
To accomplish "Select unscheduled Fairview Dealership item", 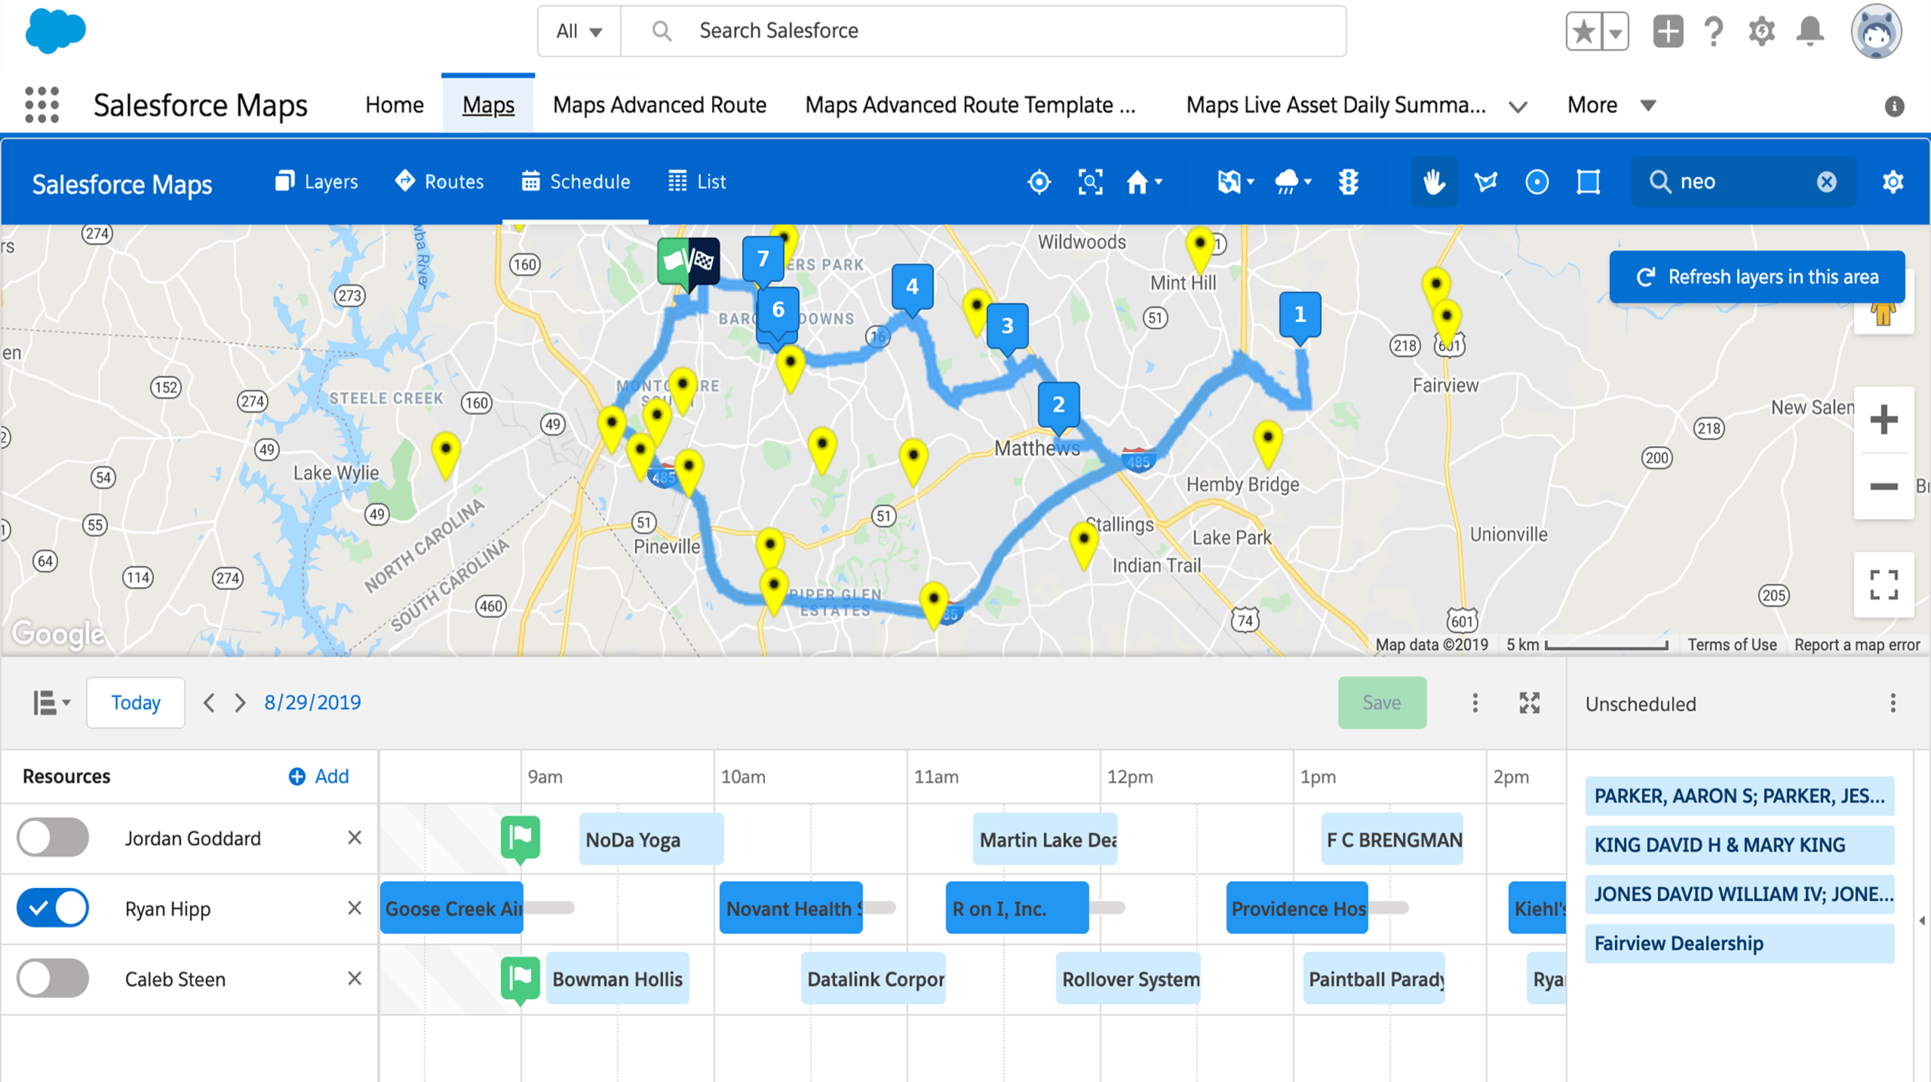I will click(1739, 943).
